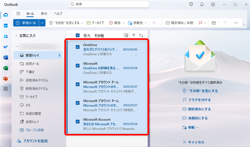Open dropdown arrow next to 新規メール

(x=42, y=23)
